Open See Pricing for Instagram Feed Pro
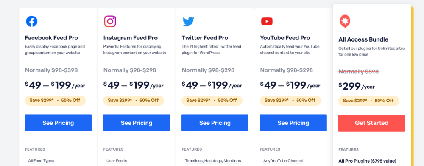This screenshot has width=424, height=166. [x=137, y=123]
